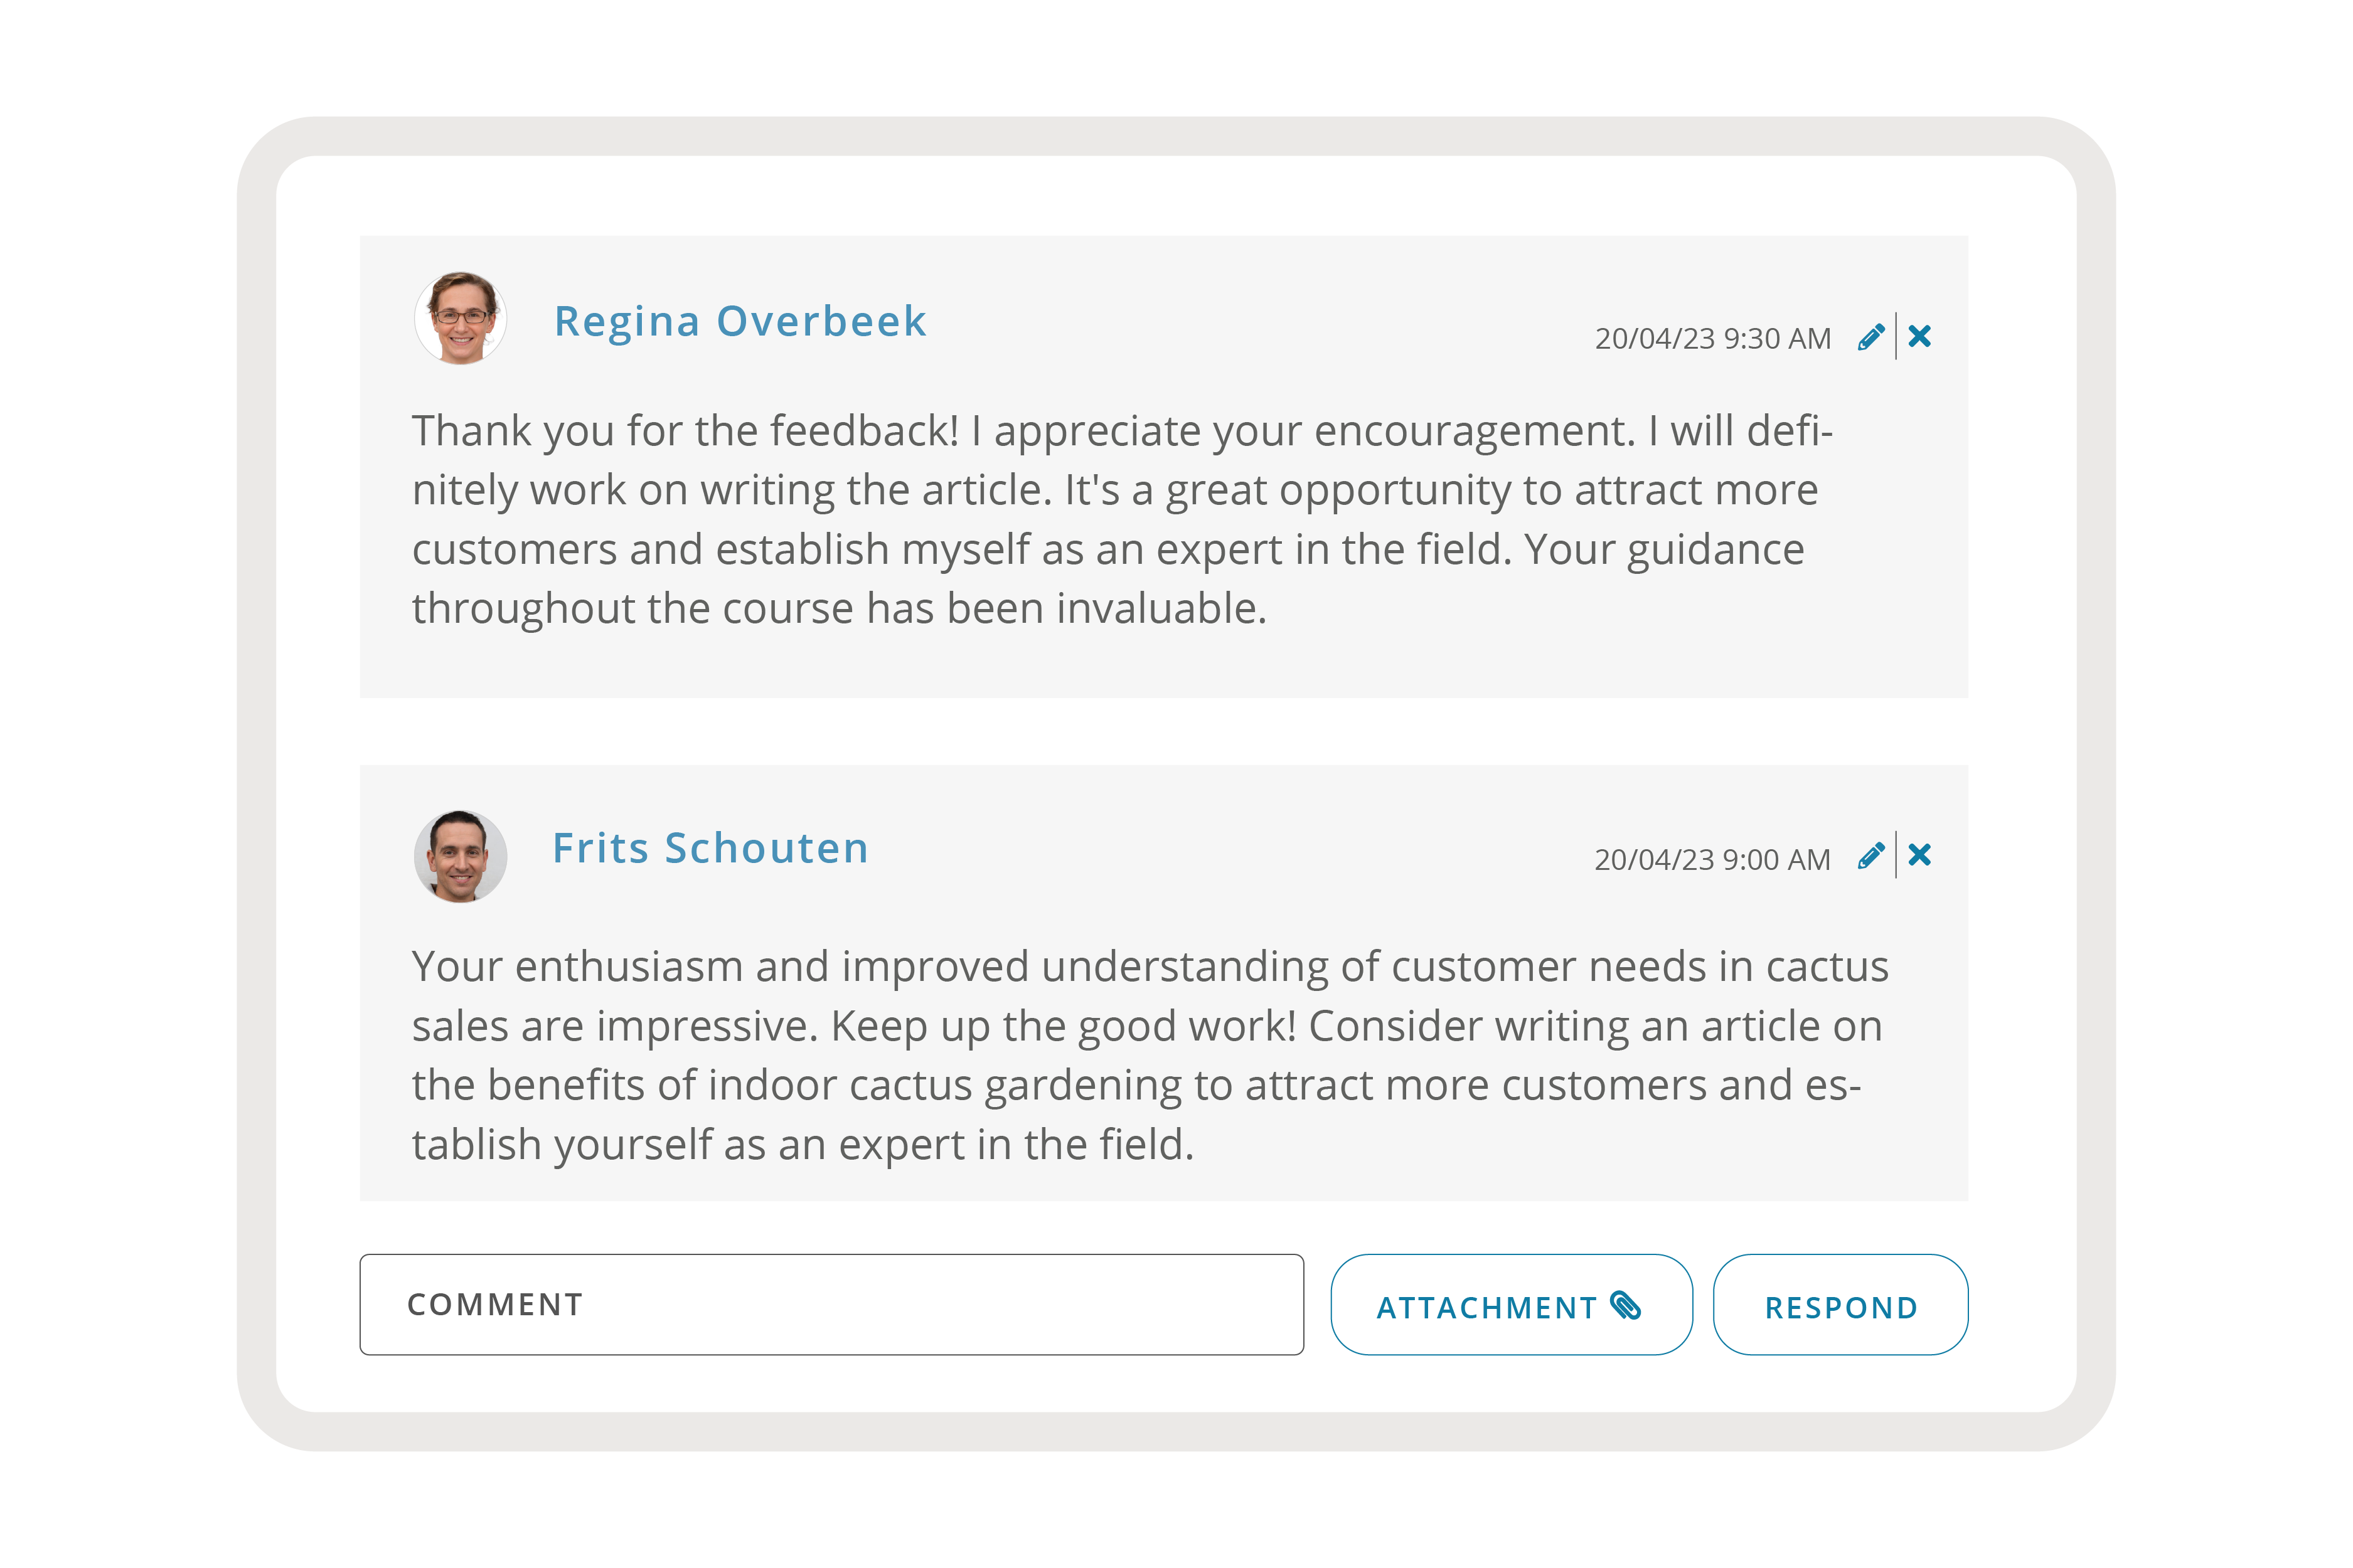The image size is (2353, 1568).
Task: Click the word "encouragement" in Regina's reply
Action: [x=1474, y=432]
